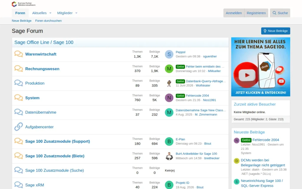Open the Aktuelles menu item
This screenshot has width=302, height=189.
pyautogui.click(x=39, y=13)
